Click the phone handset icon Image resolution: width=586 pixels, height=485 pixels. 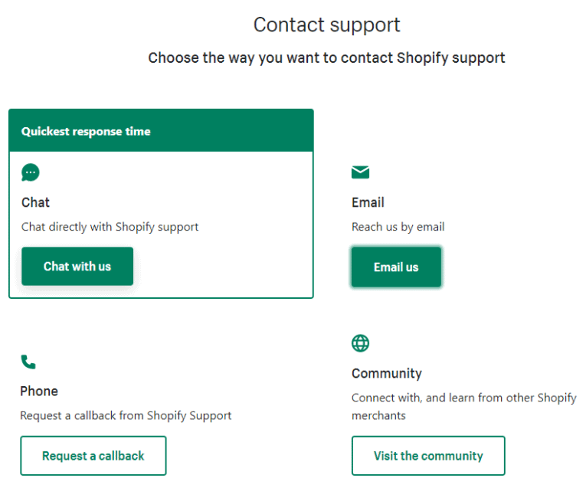tap(28, 362)
